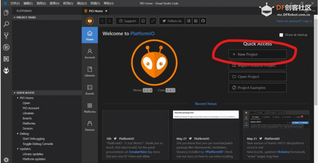The image size is (318, 163).
Task: Select Home in PIO Home sidebar
Action: (x=90, y=35)
